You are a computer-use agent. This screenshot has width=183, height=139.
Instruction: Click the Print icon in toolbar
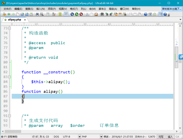(37, 14)
